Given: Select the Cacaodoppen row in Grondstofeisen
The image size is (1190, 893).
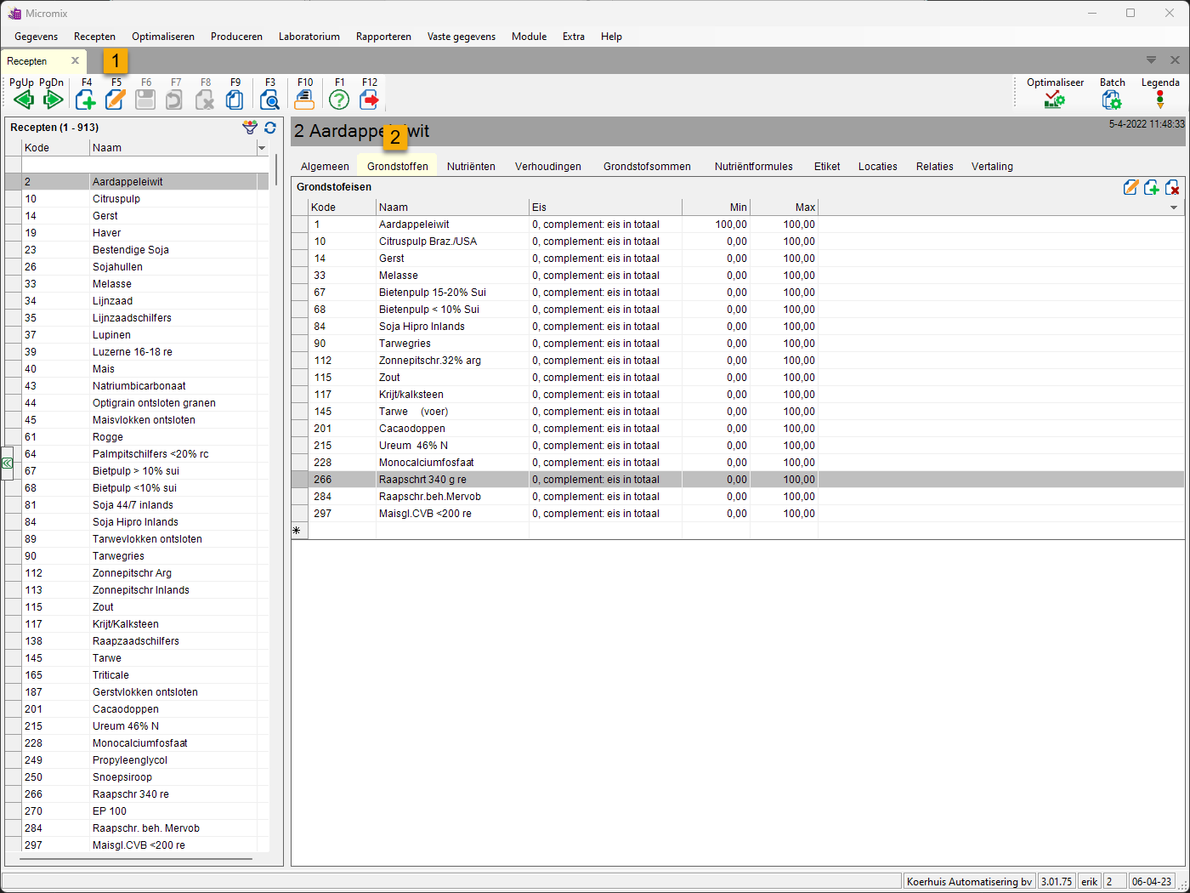Looking at the screenshot, I should tap(738, 429).
